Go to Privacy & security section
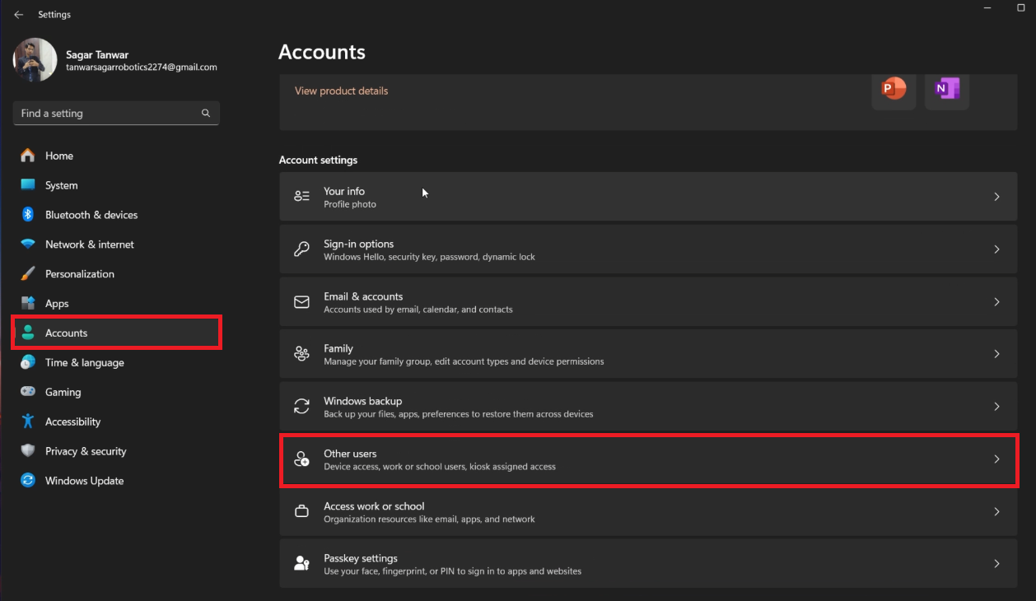Screen dimensions: 1036x601 pyautogui.click(x=86, y=451)
